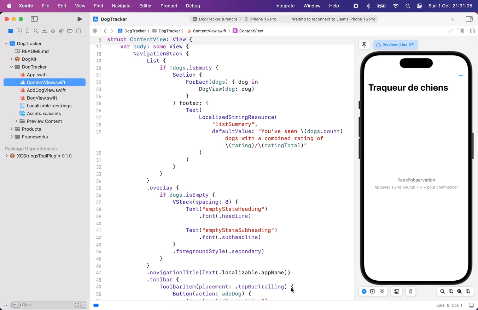Pin the preview canvas

pyautogui.click(x=364, y=45)
